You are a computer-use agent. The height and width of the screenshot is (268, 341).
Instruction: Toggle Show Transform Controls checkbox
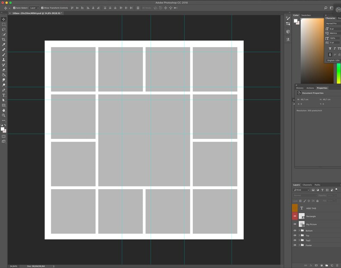43,8
